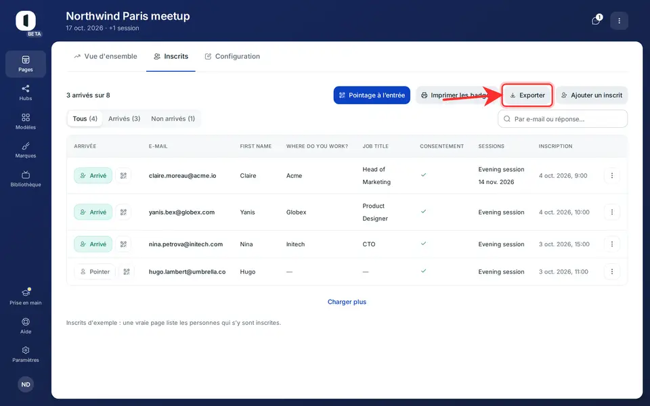Viewport: 650px width, 406px height.
Task: Click email claire.moreau@acme.io
Action: click(182, 176)
